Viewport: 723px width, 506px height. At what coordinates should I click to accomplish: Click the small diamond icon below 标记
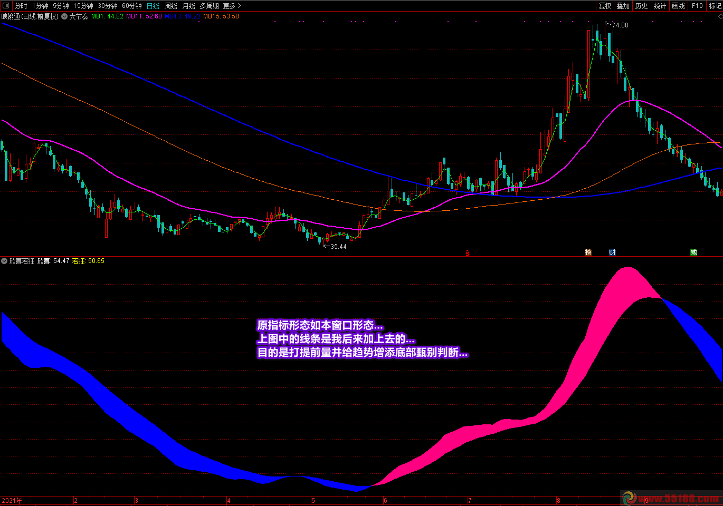(719, 16)
